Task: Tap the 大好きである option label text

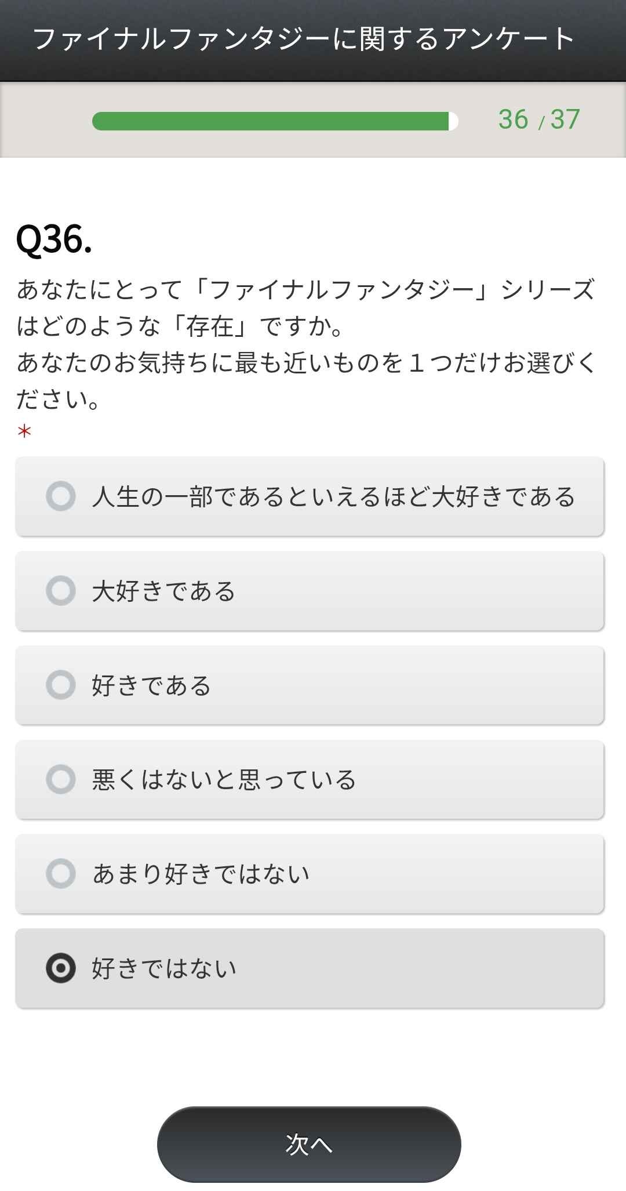Action: click(x=163, y=591)
